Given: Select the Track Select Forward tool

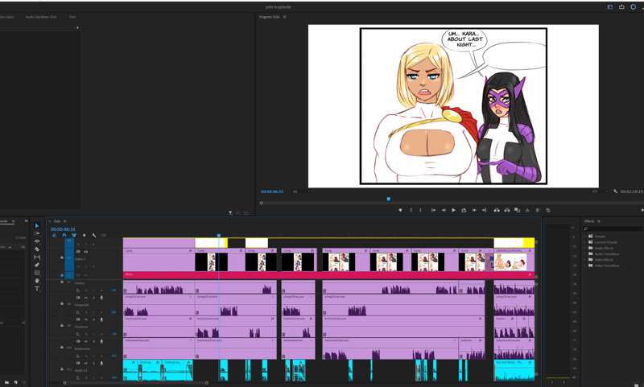Looking at the screenshot, I should click(37, 233).
